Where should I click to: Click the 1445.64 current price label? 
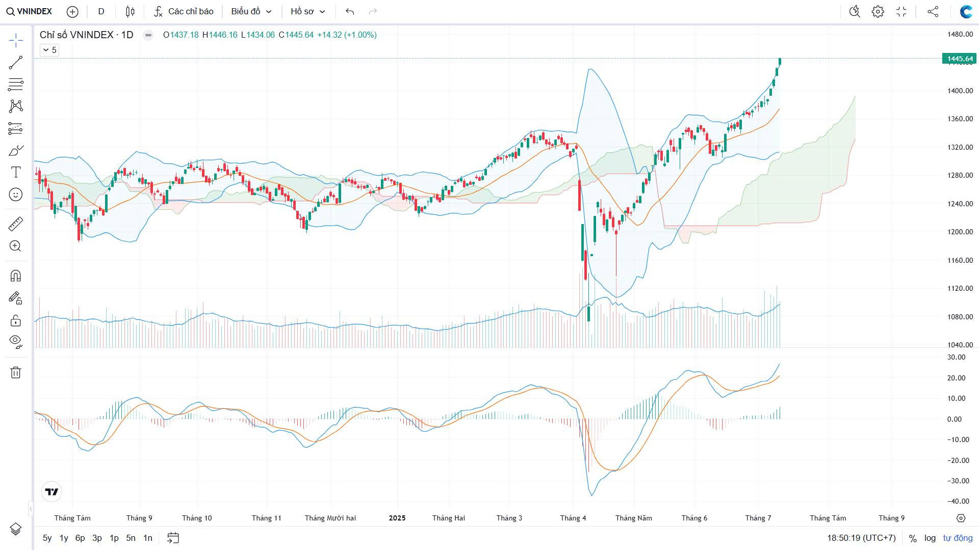[959, 59]
